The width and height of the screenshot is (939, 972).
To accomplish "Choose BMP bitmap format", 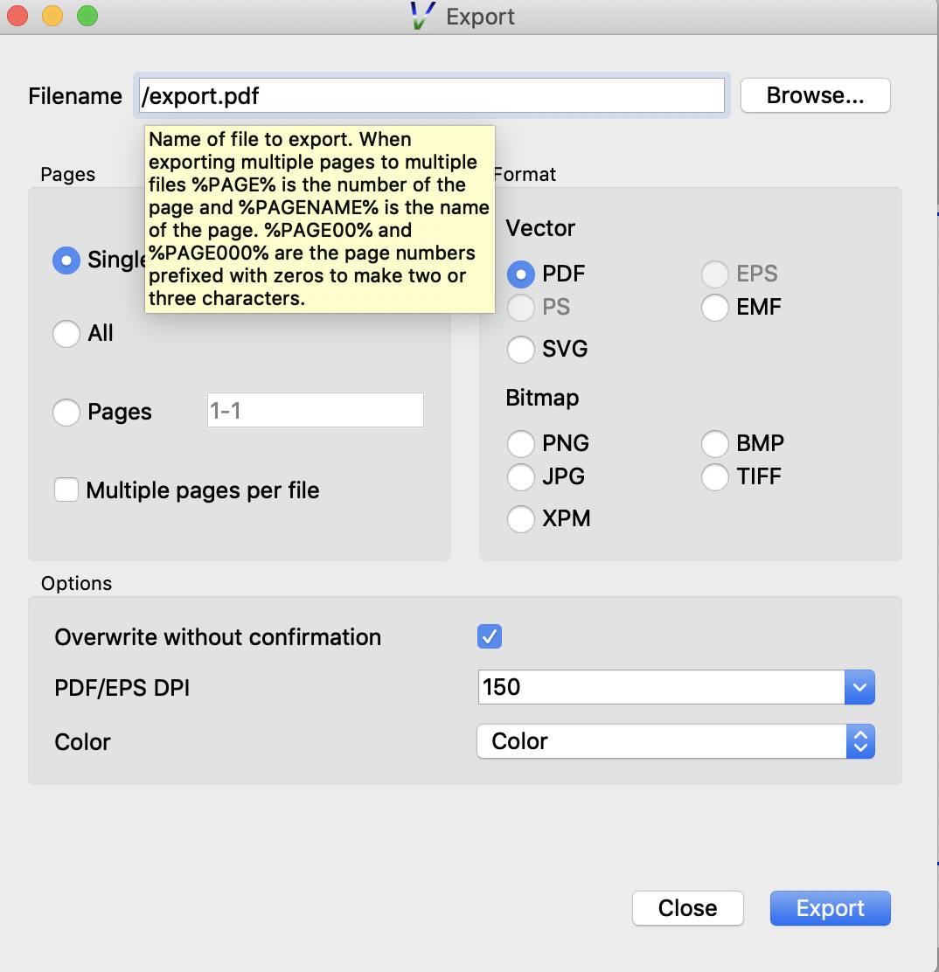I will pyautogui.click(x=715, y=444).
